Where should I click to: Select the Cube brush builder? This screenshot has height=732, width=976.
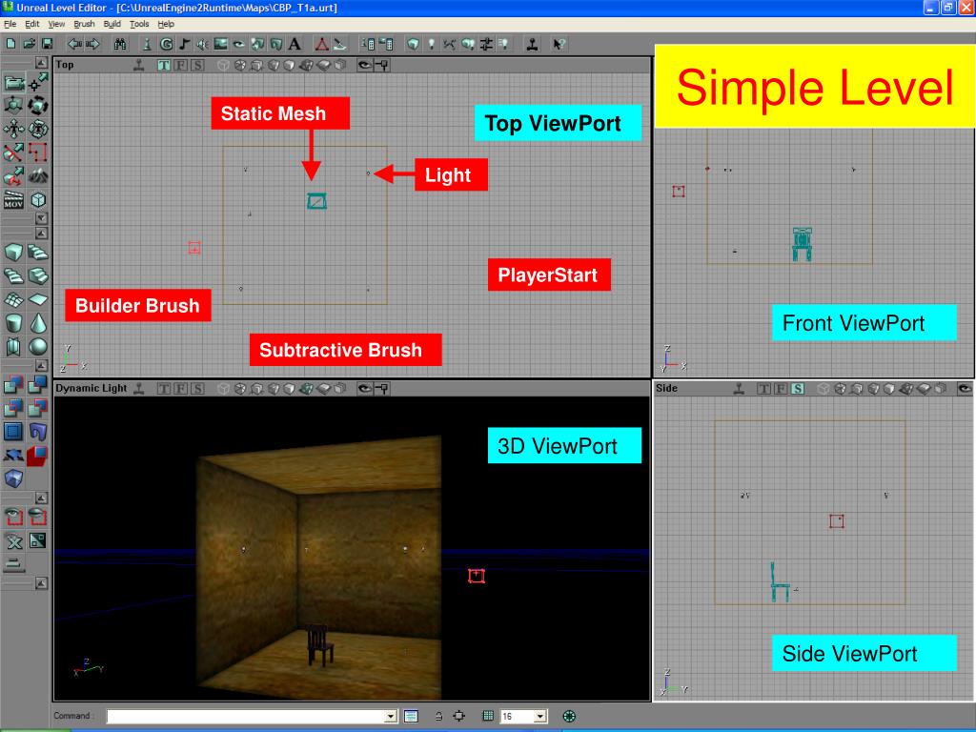coord(13,252)
